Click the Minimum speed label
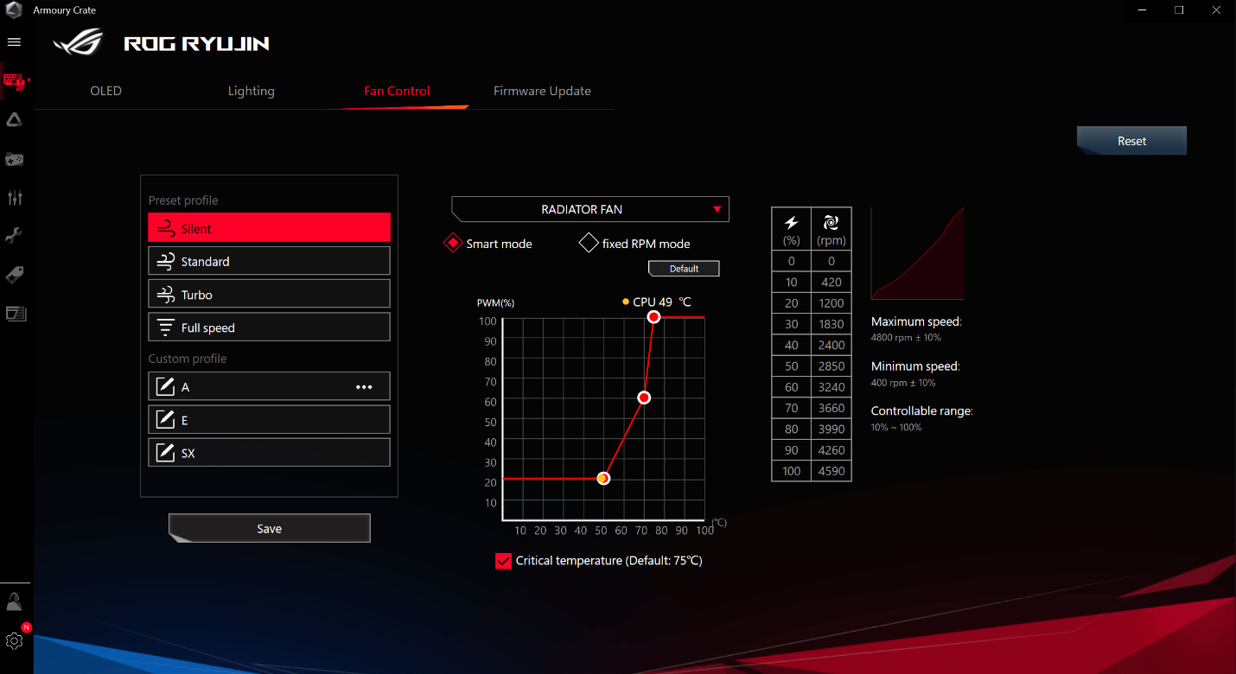Image resolution: width=1236 pixels, height=674 pixels. click(x=915, y=366)
